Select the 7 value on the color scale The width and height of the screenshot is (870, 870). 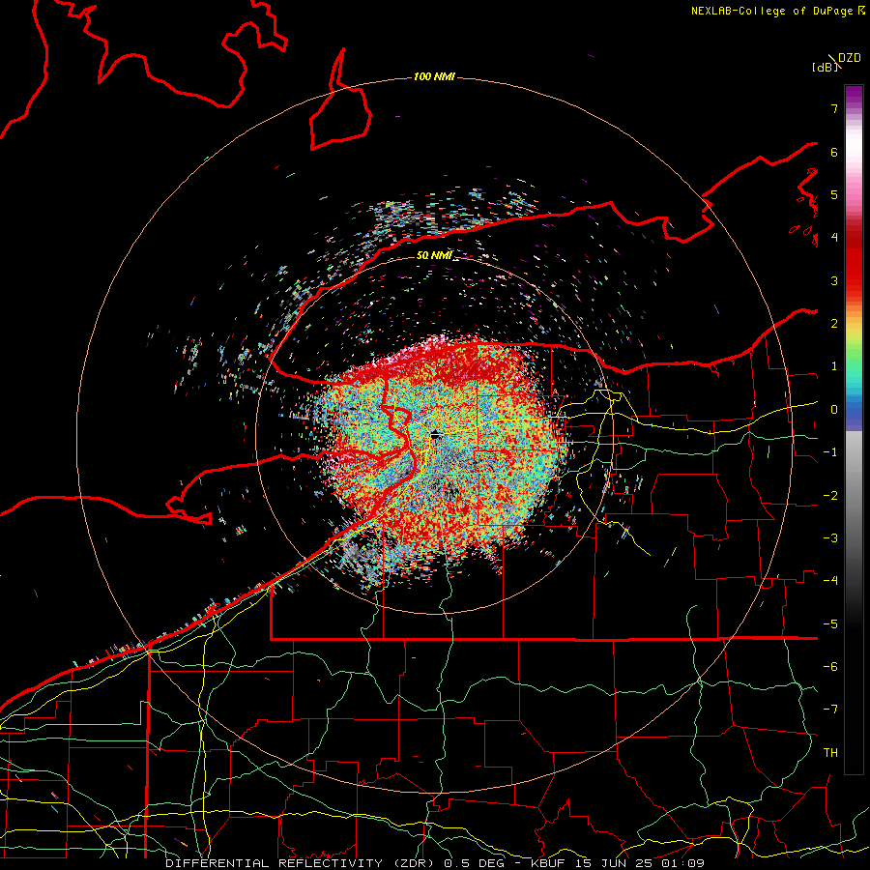click(834, 108)
